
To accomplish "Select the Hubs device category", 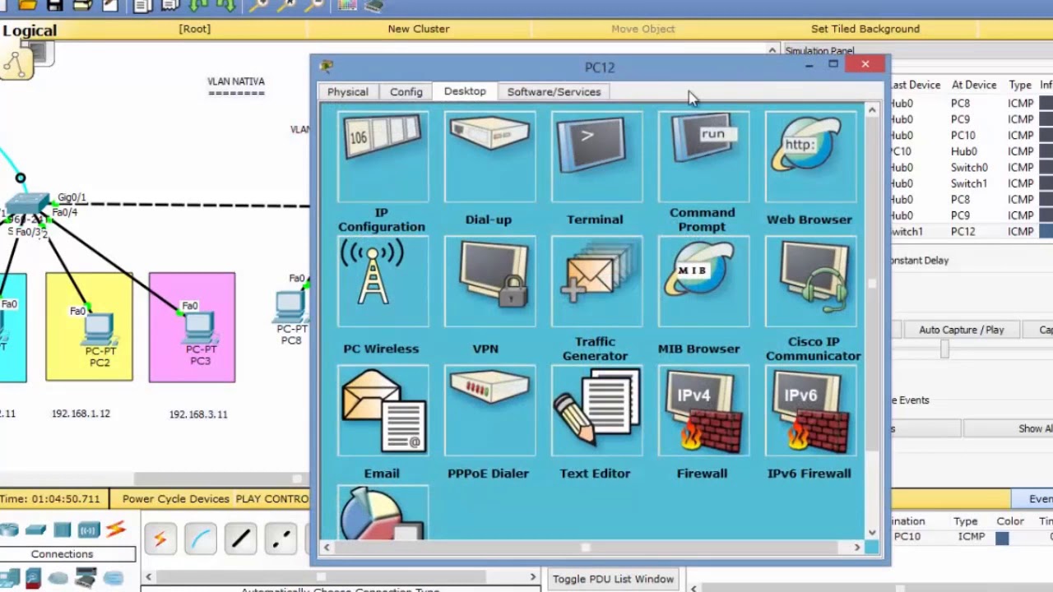I will click(63, 530).
